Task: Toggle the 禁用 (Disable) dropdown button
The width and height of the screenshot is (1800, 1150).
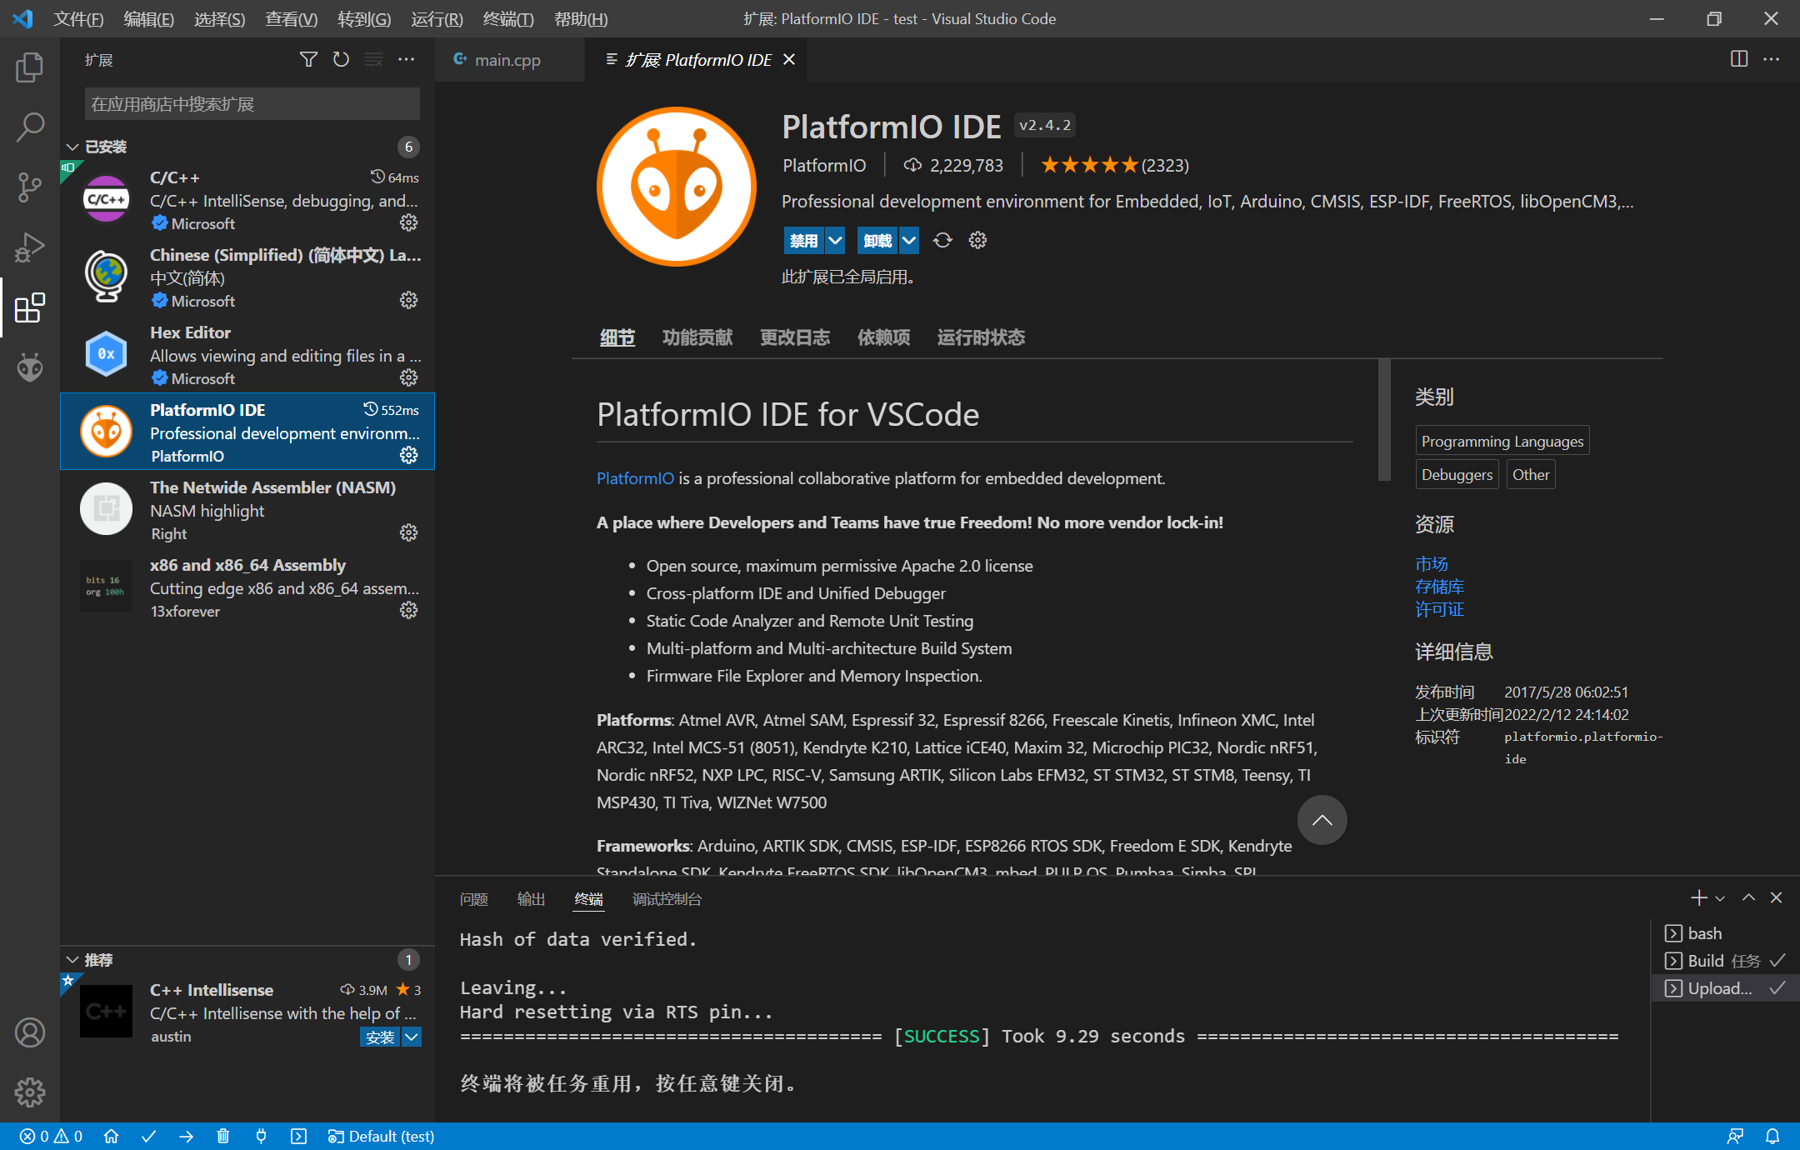Action: coord(834,238)
